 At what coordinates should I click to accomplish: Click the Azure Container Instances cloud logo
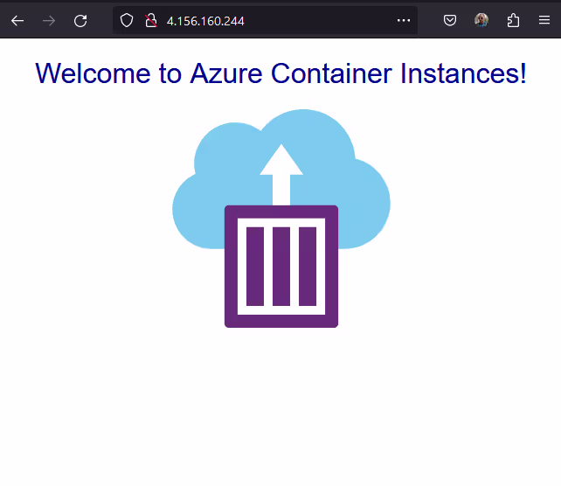pos(281,219)
